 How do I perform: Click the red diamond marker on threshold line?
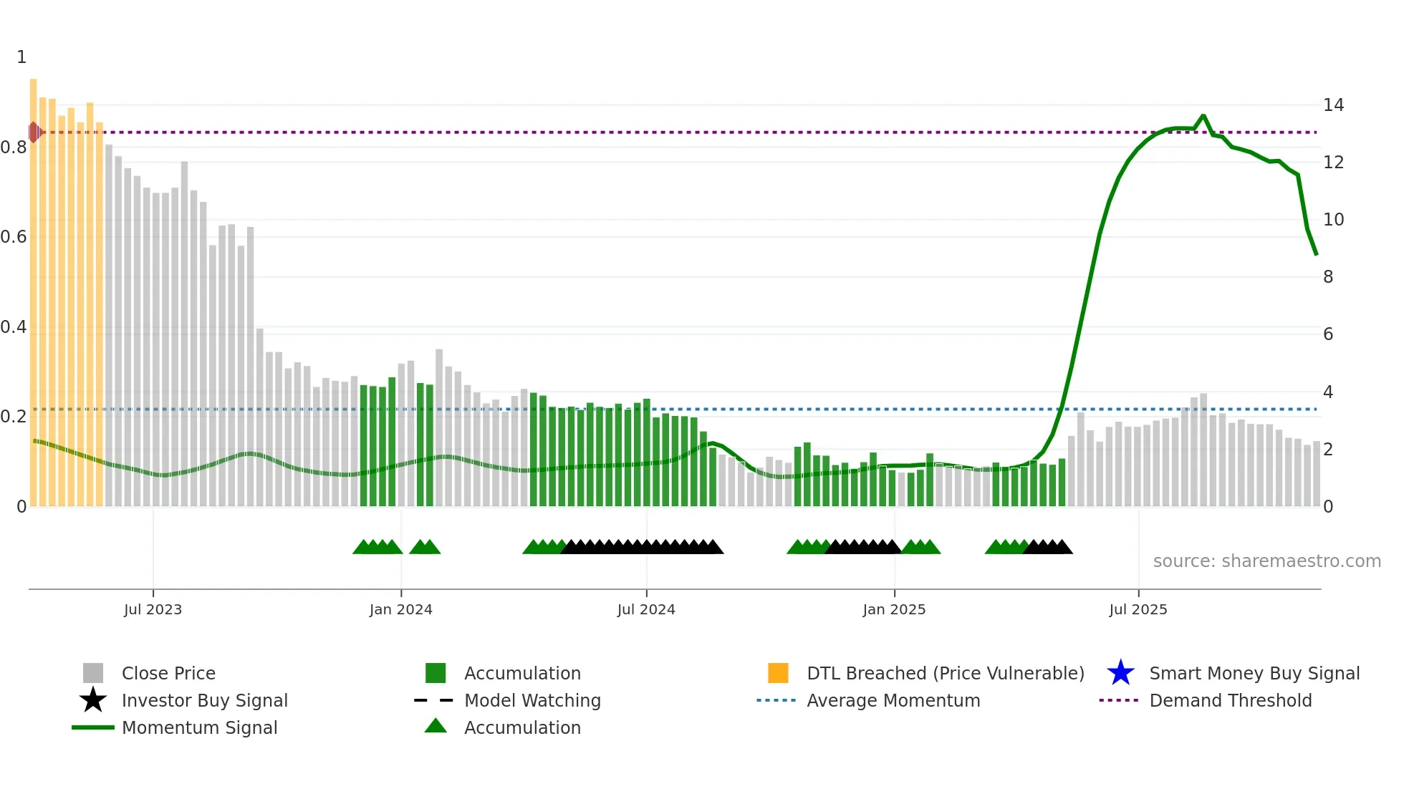[34, 132]
